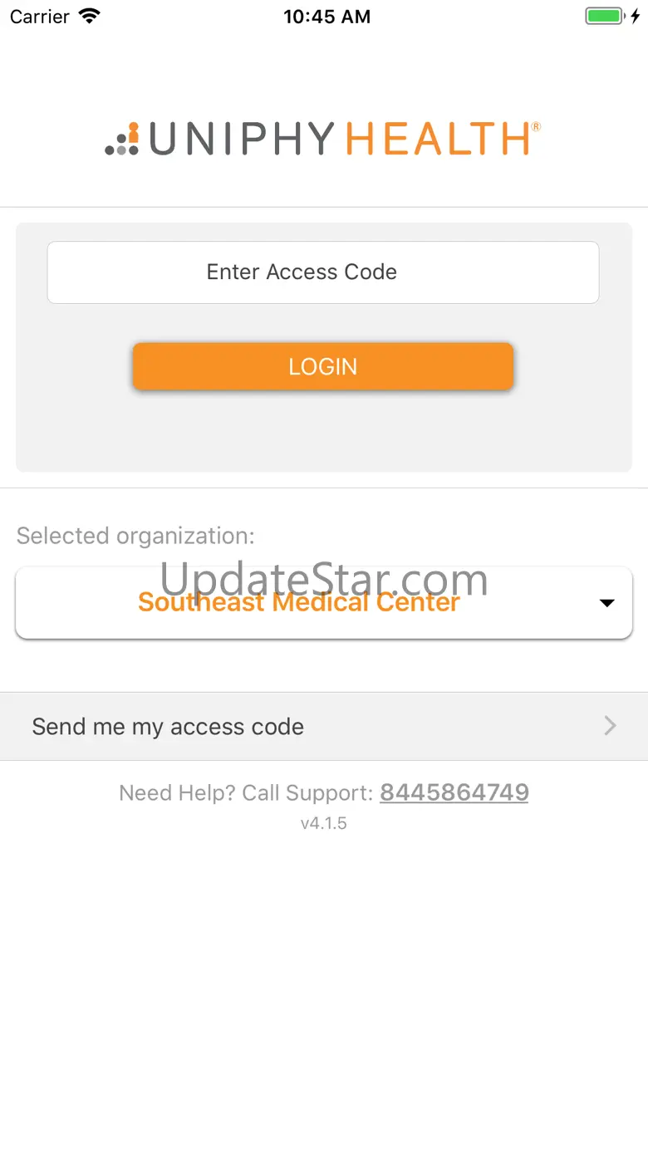Image resolution: width=648 pixels, height=1152 pixels.
Task: Tap the Wi-Fi status icon
Action: tap(88, 16)
